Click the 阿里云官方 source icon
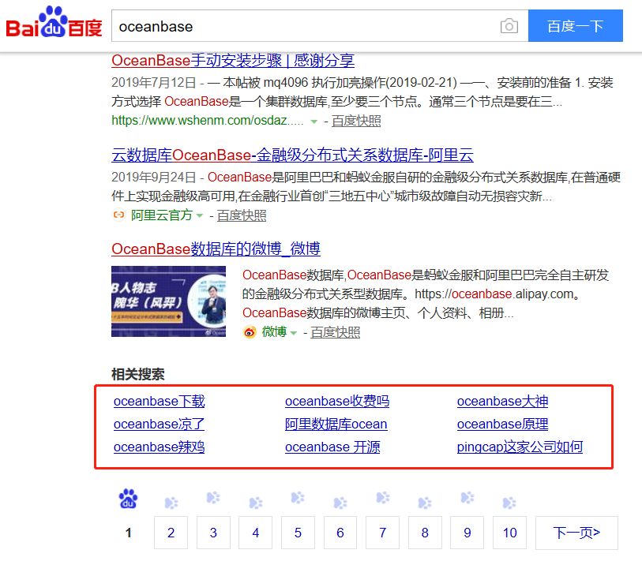This screenshot has height=561, width=642. pyautogui.click(x=118, y=215)
